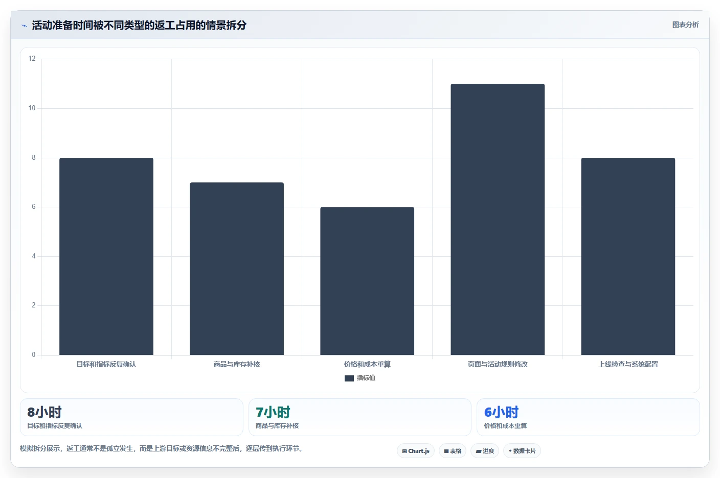The width and height of the screenshot is (720, 478).
Task: Click the square icon in the 表格 tag
Action: point(446,451)
